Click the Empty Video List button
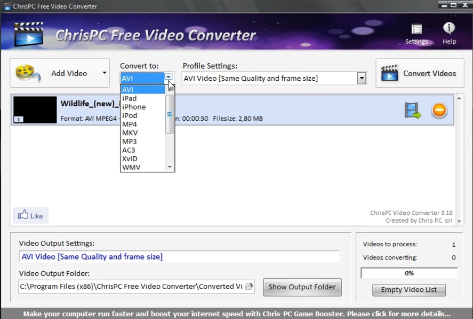This screenshot has width=473, height=319. pyautogui.click(x=408, y=290)
